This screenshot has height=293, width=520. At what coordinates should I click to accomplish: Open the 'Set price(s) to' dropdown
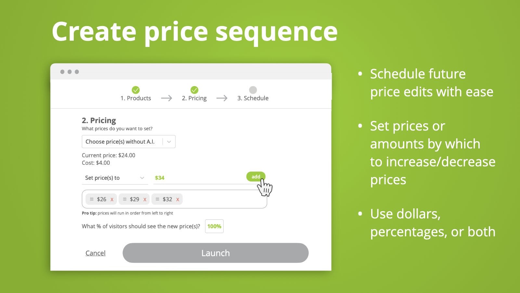click(x=114, y=178)
